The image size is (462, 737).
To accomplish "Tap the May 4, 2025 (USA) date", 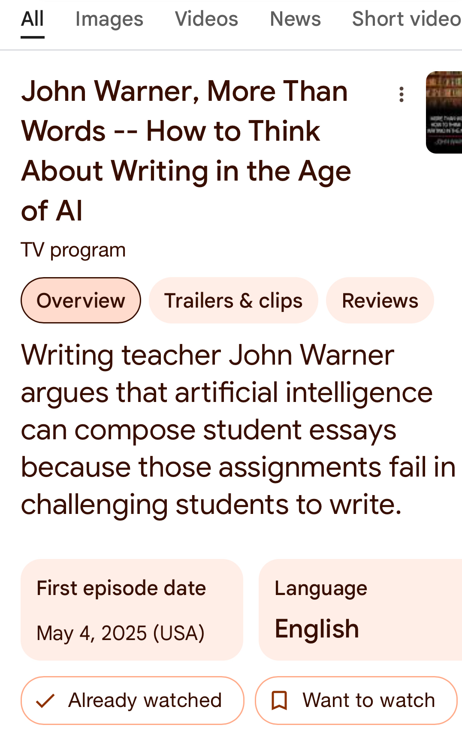I will click(x=121, y=633).
